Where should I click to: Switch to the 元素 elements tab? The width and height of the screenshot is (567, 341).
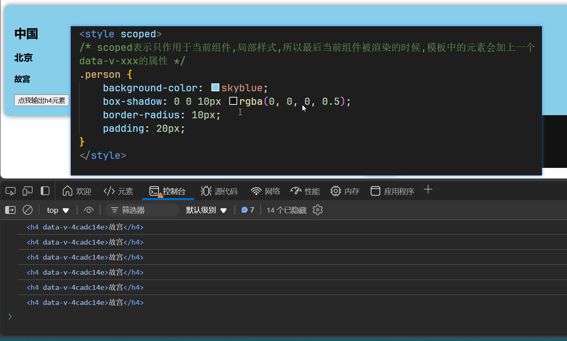coord(118,191)
